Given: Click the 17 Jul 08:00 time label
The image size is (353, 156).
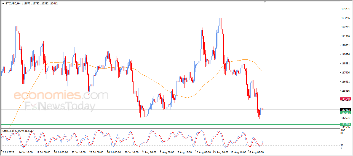Looking at the screenshot, I should (43, 152).
